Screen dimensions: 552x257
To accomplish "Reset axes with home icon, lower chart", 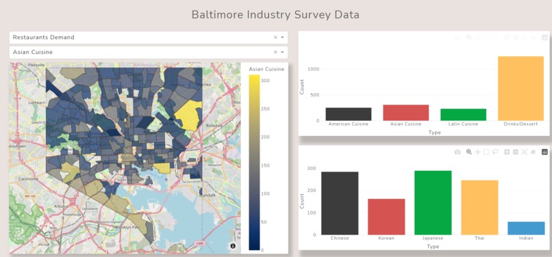I will click(x=534, y=152).
